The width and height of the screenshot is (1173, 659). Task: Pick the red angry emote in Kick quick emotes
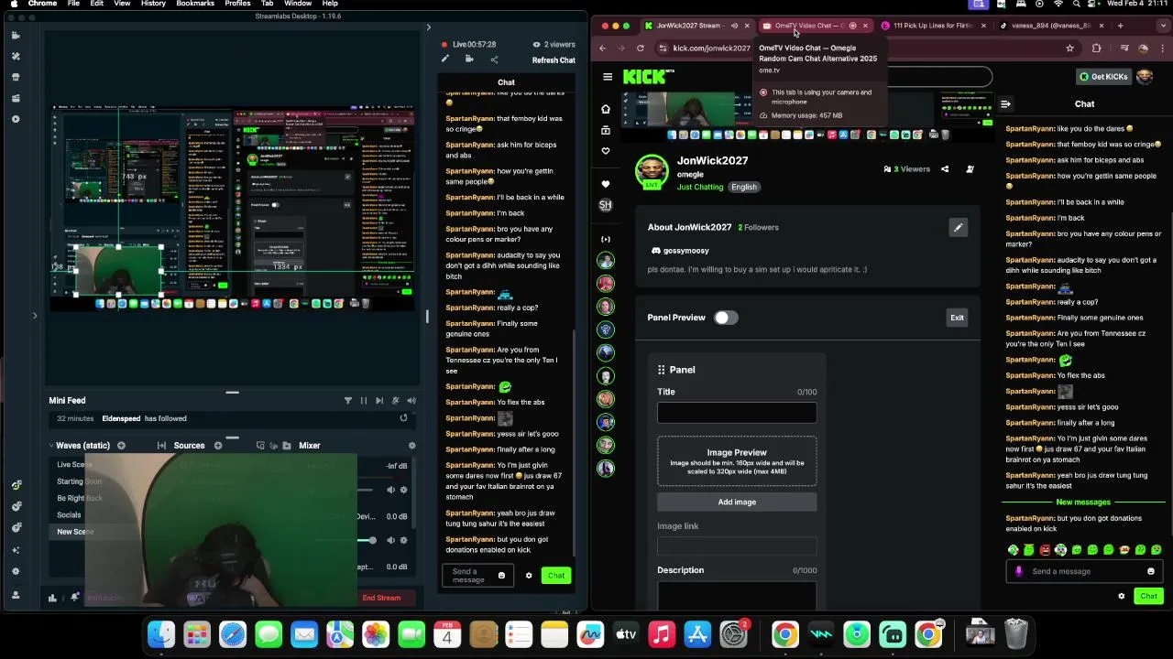[x=1045, y=550]
